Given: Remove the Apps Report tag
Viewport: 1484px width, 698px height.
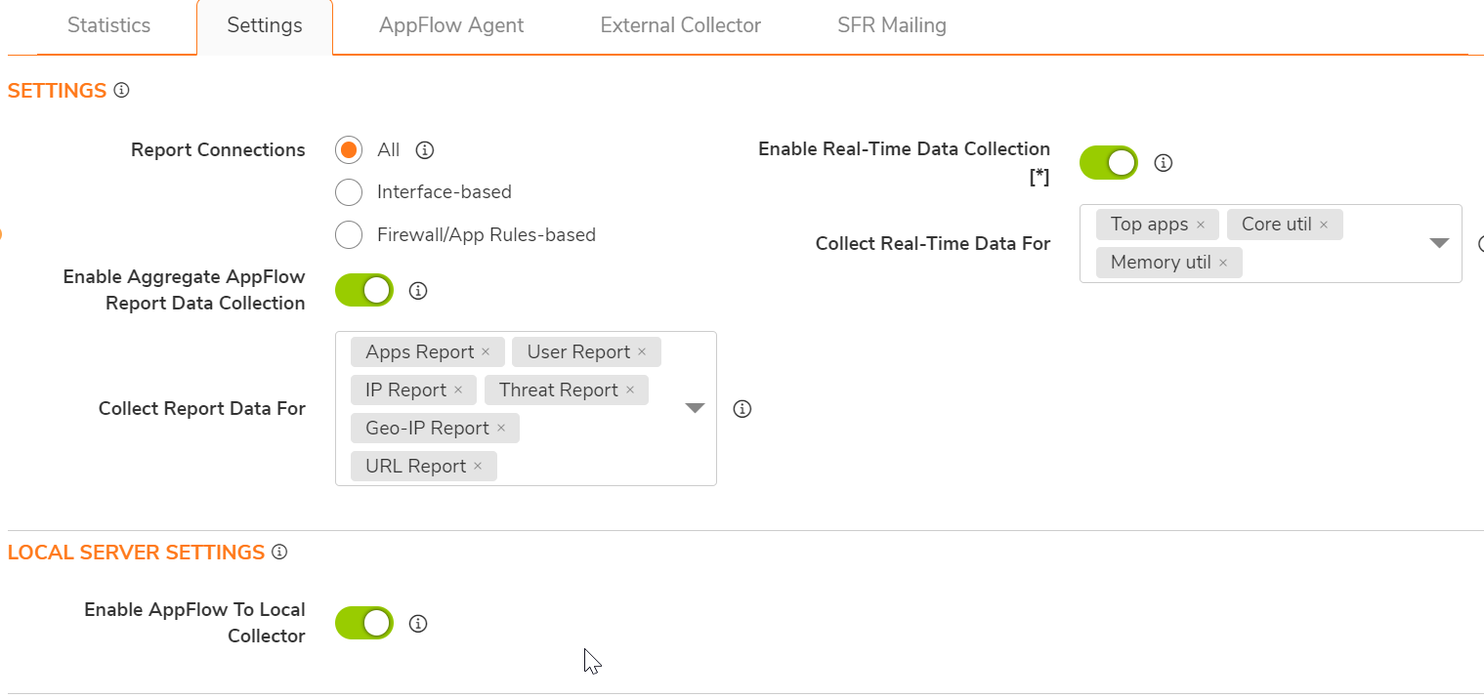Looking at the screenshot, I should (486, 352).
